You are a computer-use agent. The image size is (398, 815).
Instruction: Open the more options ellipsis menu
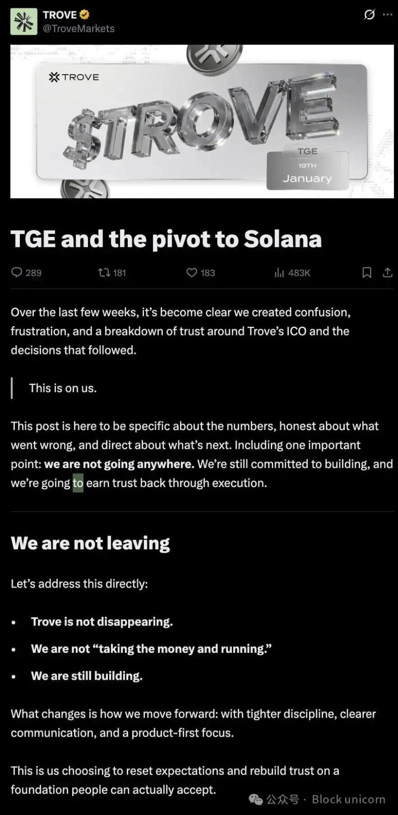388,15
